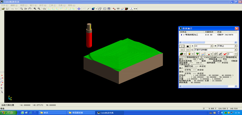Click the Φ16 tool shape cell
This screenshot has height=115, width=242.
point(208,35)
